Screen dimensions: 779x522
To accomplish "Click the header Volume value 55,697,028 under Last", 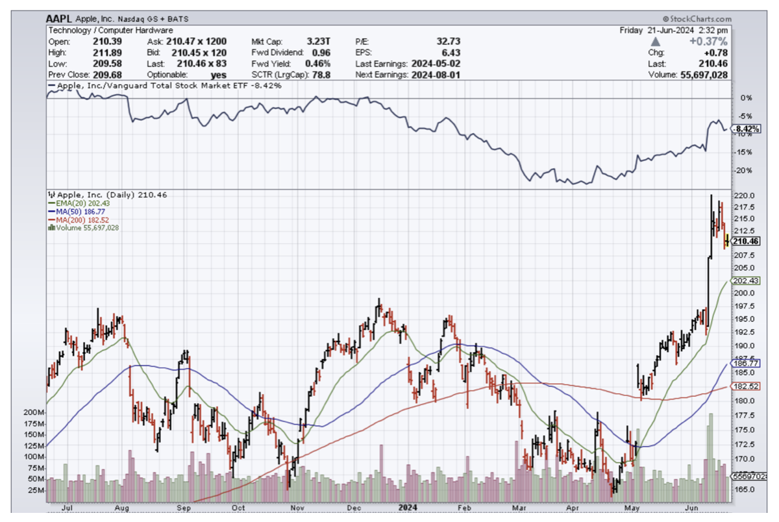I will [704, 75].
